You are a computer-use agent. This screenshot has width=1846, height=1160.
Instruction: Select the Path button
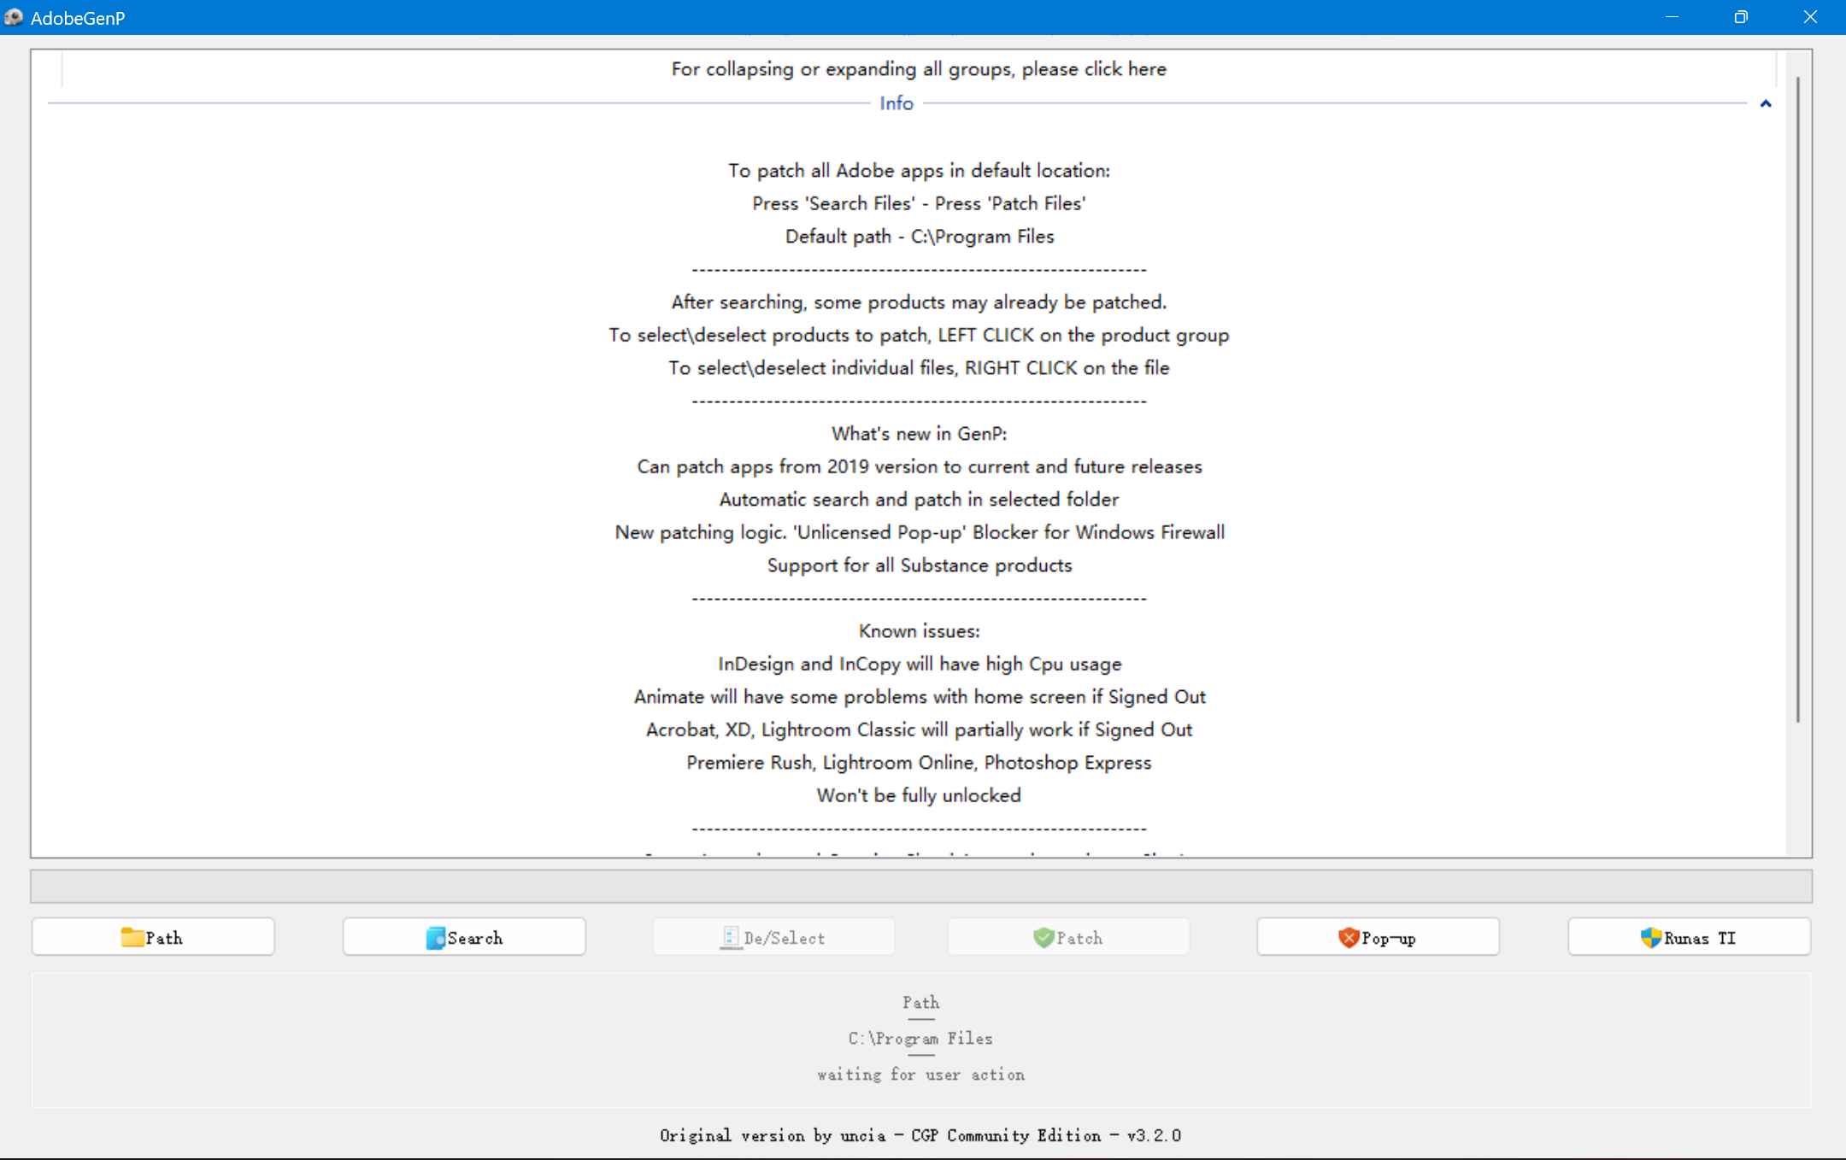tap(154, 935)
